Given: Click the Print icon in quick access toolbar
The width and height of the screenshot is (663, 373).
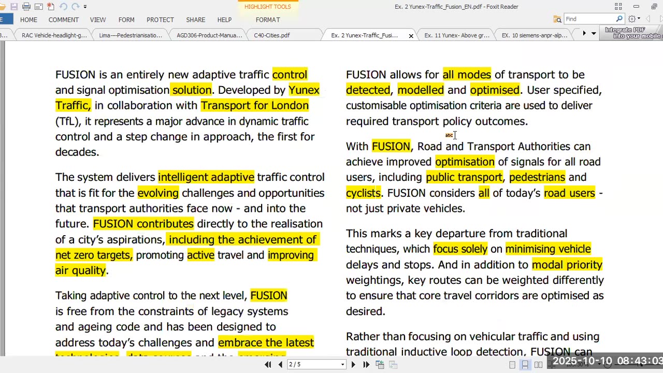Looking at the screenshot, I should point(26,7).
